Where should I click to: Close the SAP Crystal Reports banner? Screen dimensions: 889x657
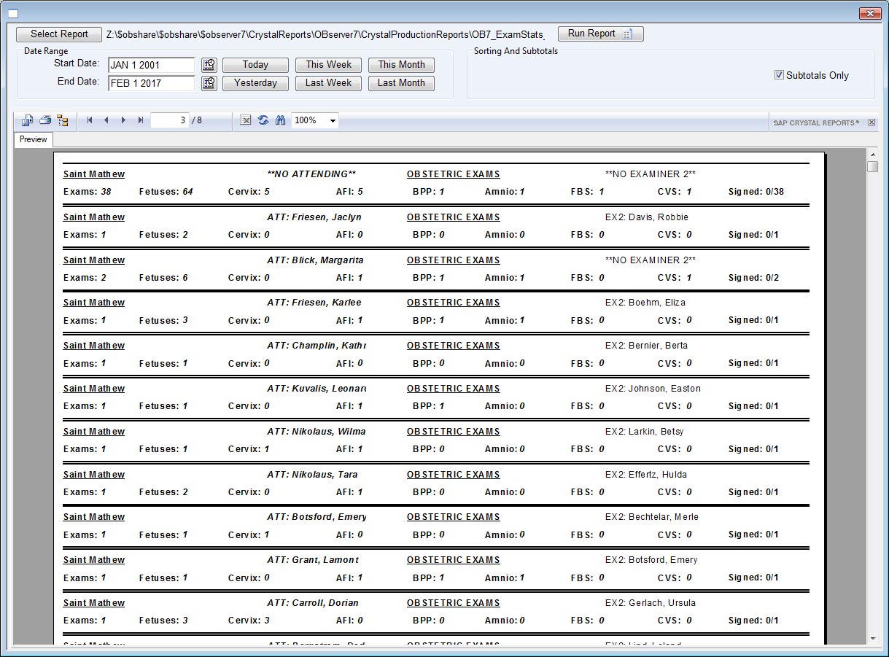(x=871, y=123)
